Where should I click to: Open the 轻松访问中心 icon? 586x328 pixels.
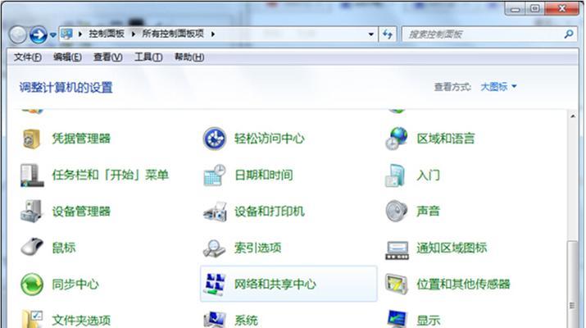(x=215, y=139)
